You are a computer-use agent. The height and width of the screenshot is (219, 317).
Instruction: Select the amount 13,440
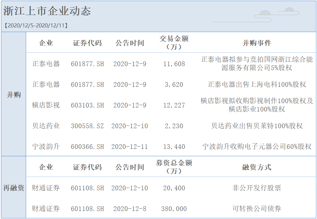tap(174, 147)
